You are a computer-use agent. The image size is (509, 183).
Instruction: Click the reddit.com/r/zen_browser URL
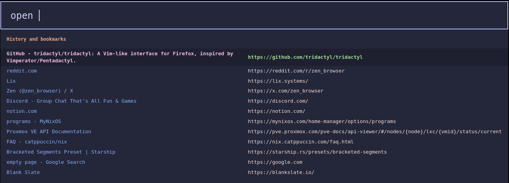[x=296, y=71]
